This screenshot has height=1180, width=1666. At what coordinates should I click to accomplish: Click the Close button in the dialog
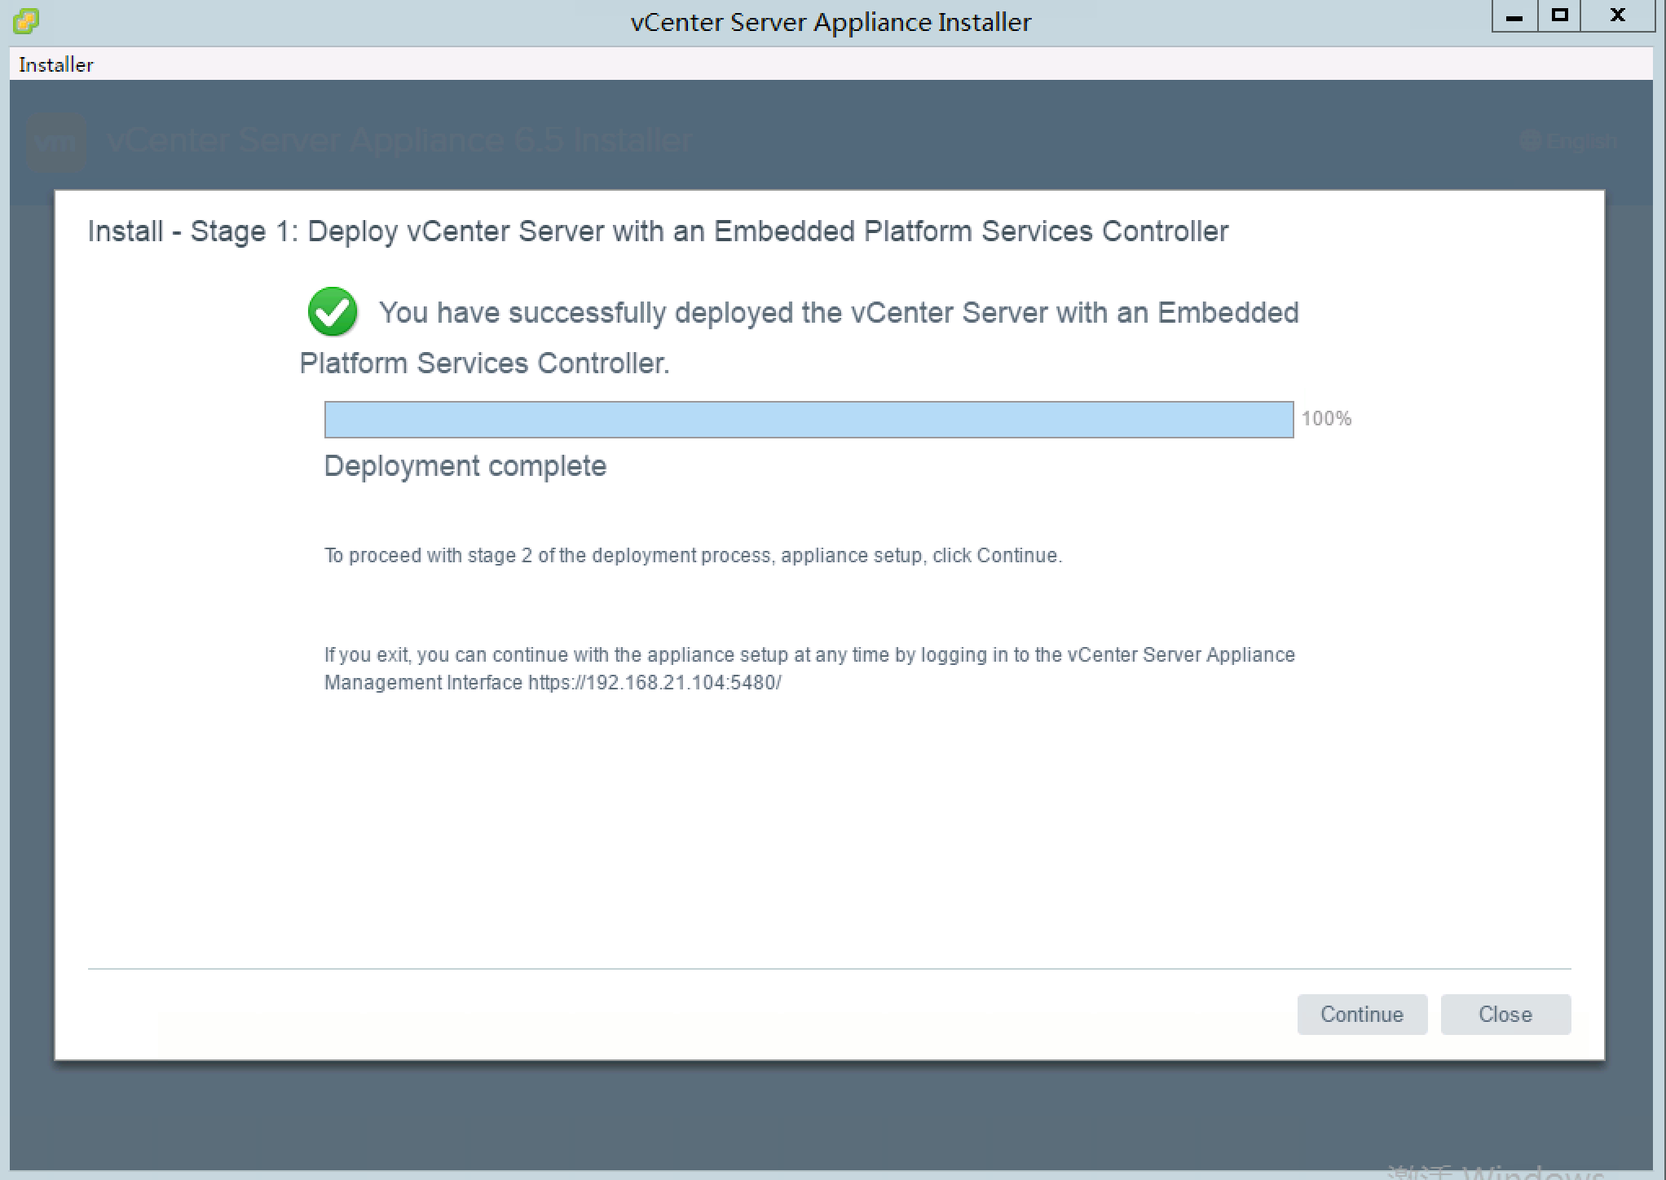coord(1505,1014)
